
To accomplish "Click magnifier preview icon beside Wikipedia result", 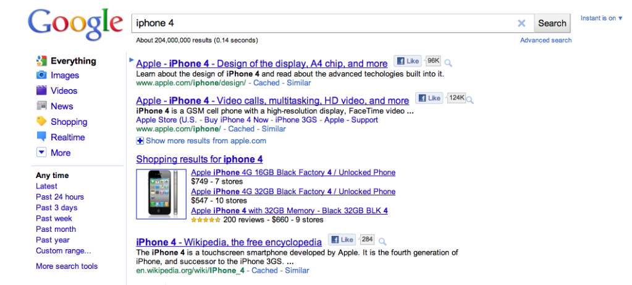I will (x=382, y=241).
